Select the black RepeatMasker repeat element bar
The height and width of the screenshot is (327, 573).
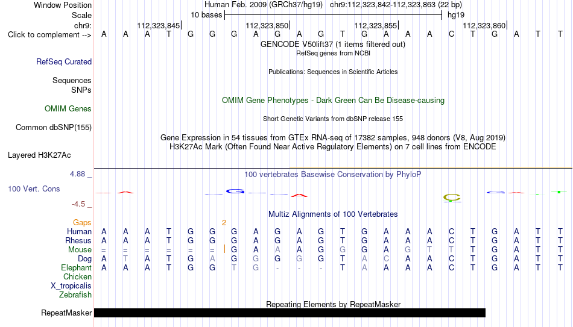290,313
